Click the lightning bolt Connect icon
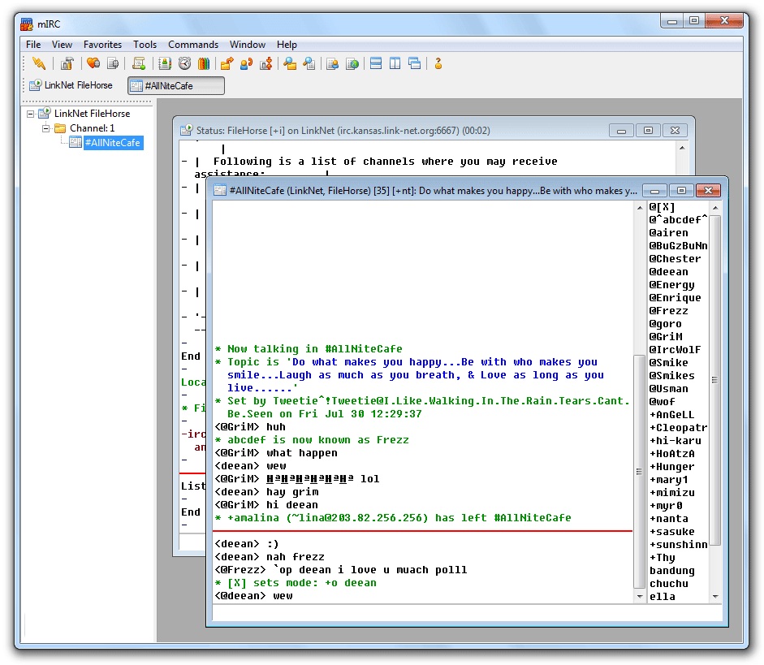This screenshot has height=665, width=764. point(38,64)
